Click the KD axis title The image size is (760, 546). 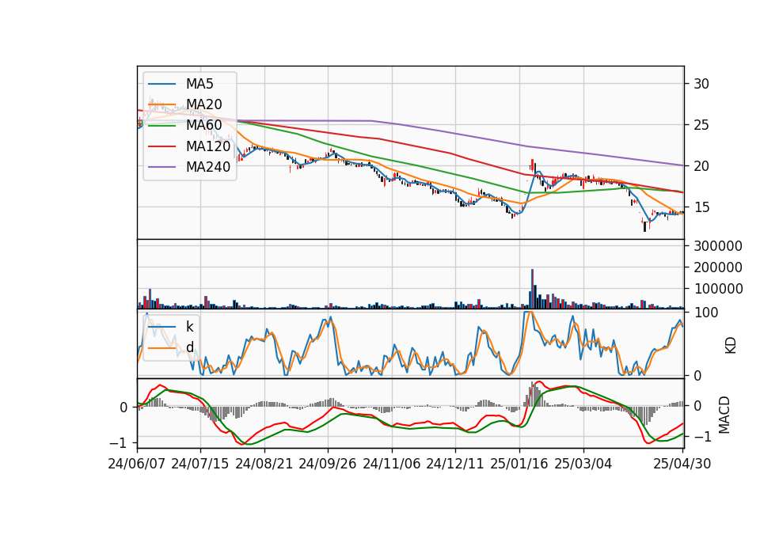[x=731, y=346]
